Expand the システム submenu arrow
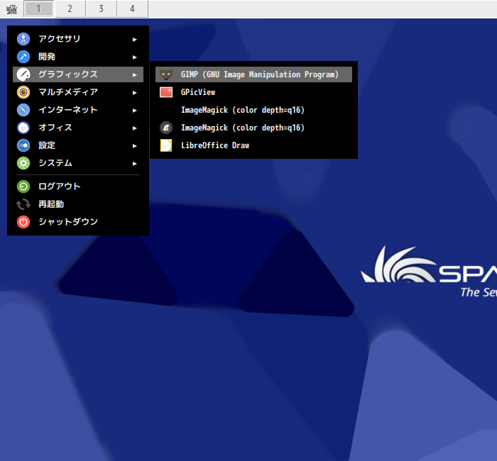Viewport: 497px width, 461px height. (135, 164)
